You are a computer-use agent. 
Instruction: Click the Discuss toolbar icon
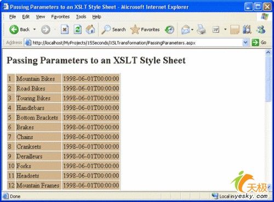point(235,30)
